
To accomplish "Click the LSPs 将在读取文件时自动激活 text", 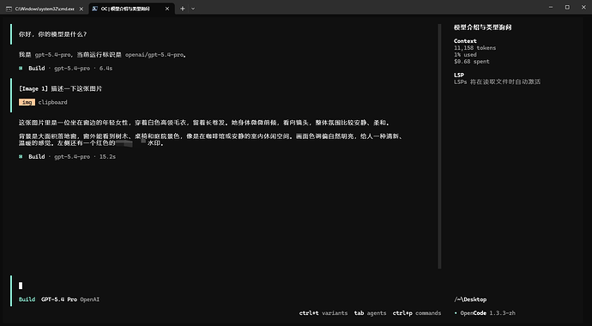I will (498, 81).
